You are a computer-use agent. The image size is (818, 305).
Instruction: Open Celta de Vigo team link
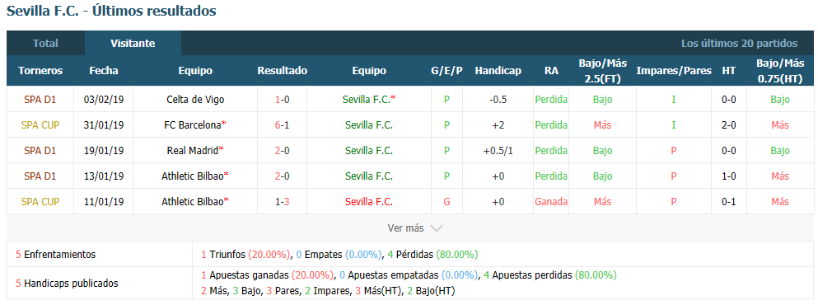[195, 99]
